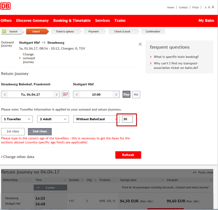Open Res. Info next to 99,60 EUR
218x210 pixels.
point(193,201)
